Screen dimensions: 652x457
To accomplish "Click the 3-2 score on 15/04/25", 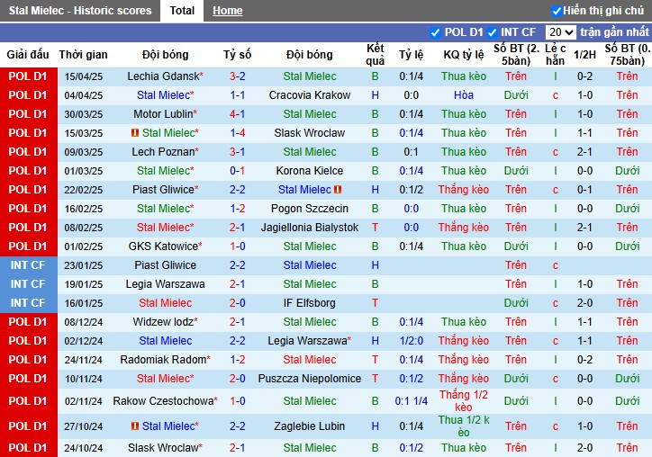I will 238,76.
